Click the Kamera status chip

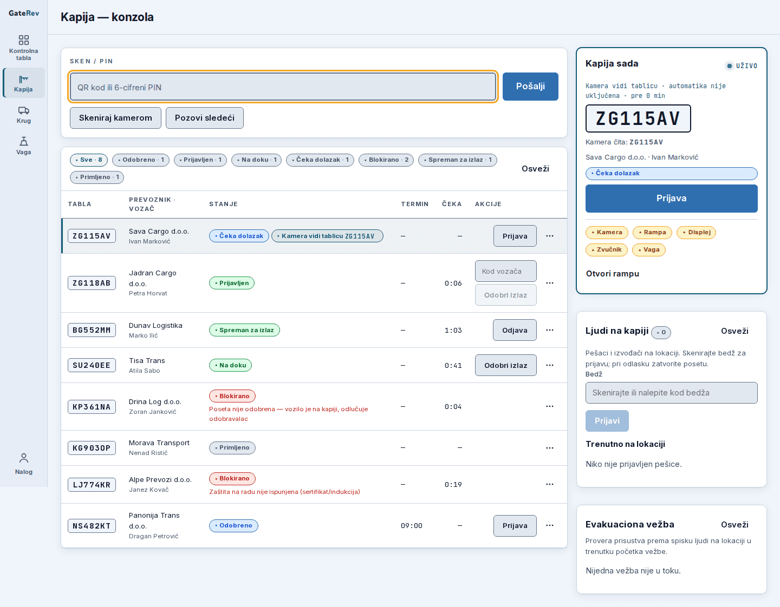pos(607,233)
